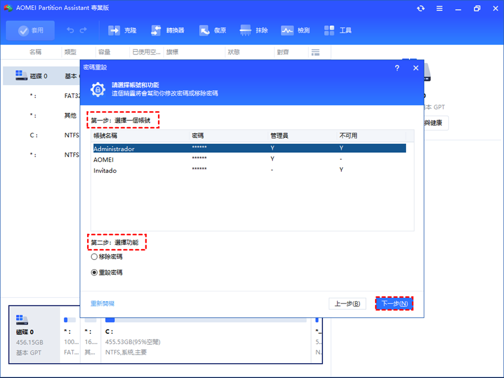Select the C: partition row in list
This screenshot has height=378, width=504.
coord(42,135)
